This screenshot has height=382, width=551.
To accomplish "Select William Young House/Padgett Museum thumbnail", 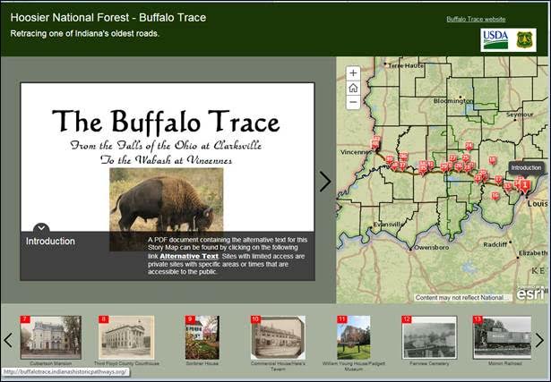I will [x=353, y=336].
